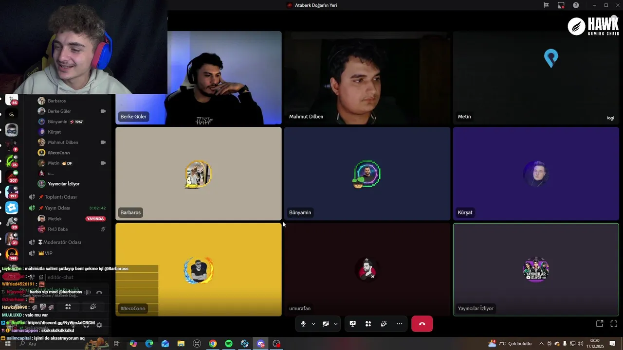The image size is (623, 350).
Task: Open Task View from the taskbar
Action: 117,344
